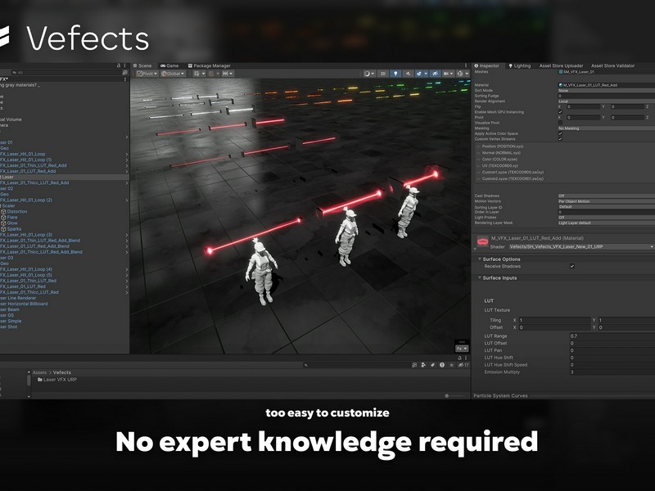Toggle 2D view mode in Scene toolbar

tap(382, 74)
